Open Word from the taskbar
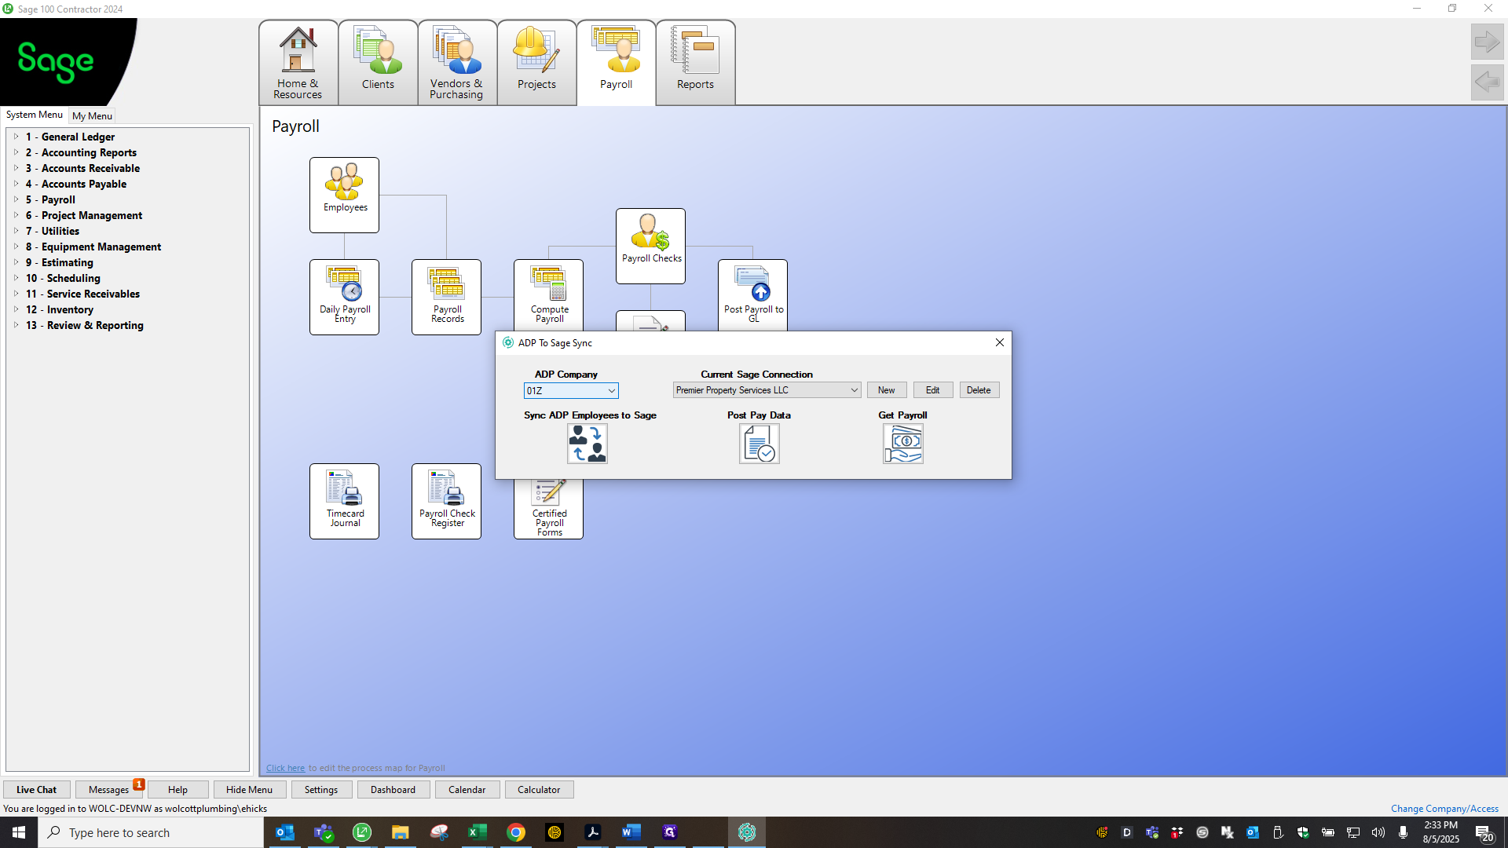This screenshot has width=1508, height=848. (631, 832)
